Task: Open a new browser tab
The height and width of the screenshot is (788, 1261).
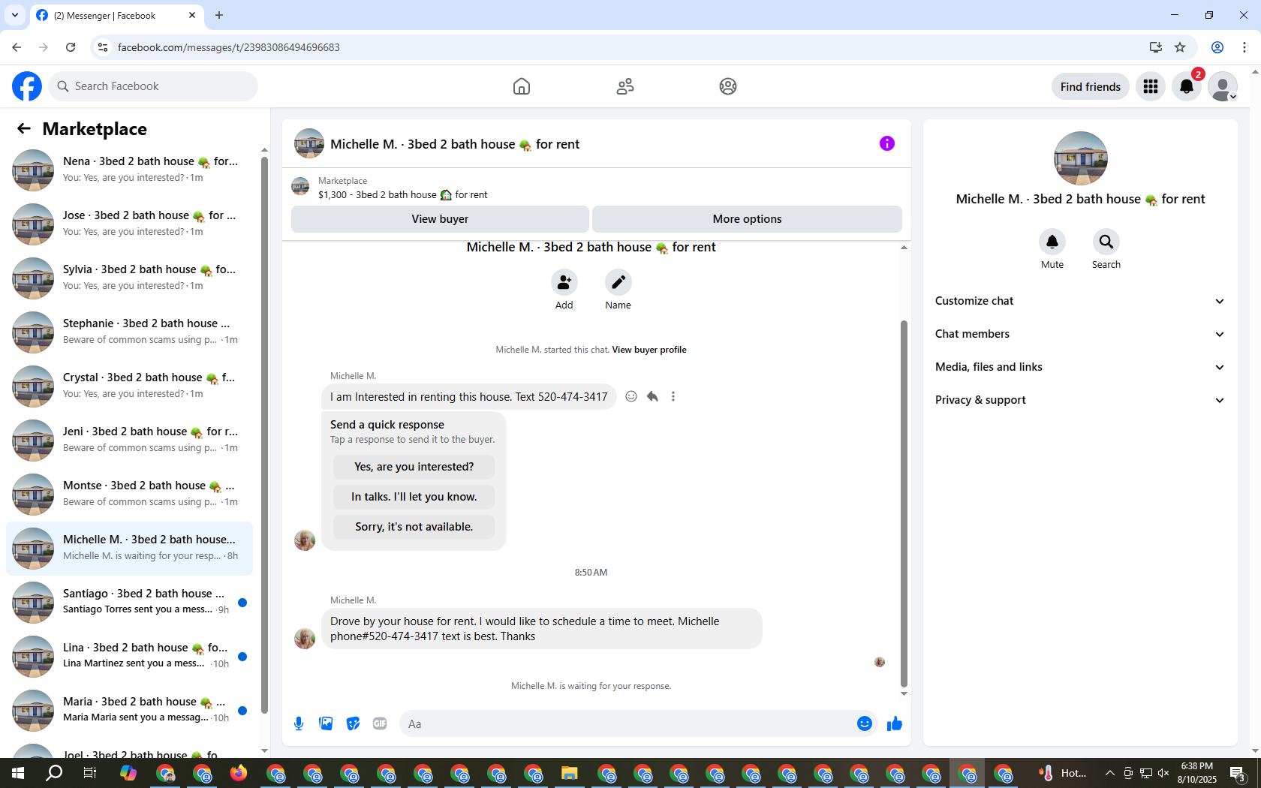Action: [x=219, y=15]
